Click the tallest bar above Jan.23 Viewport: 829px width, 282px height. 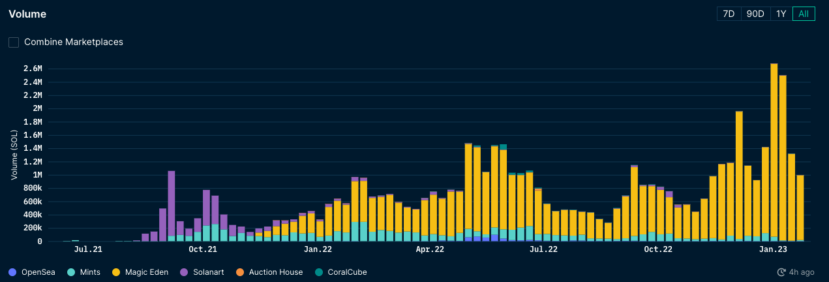click(774, 153)
